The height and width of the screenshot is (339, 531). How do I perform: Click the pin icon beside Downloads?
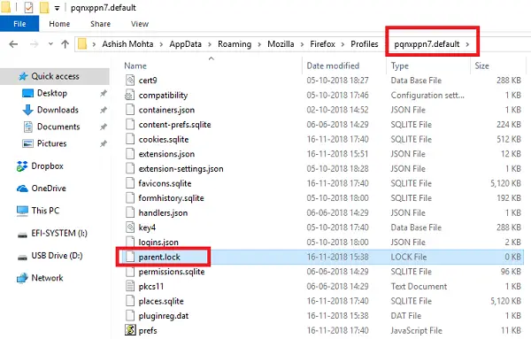pos(104,110)
